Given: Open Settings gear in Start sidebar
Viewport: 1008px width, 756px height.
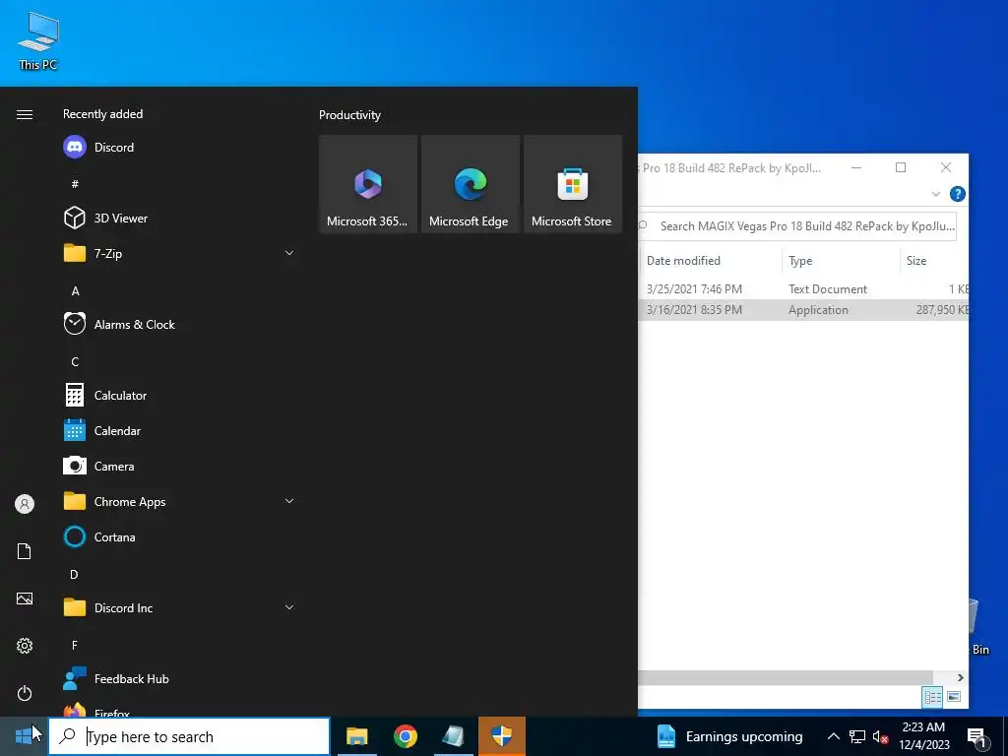Looking at the screenshot, I should [25, 646].
